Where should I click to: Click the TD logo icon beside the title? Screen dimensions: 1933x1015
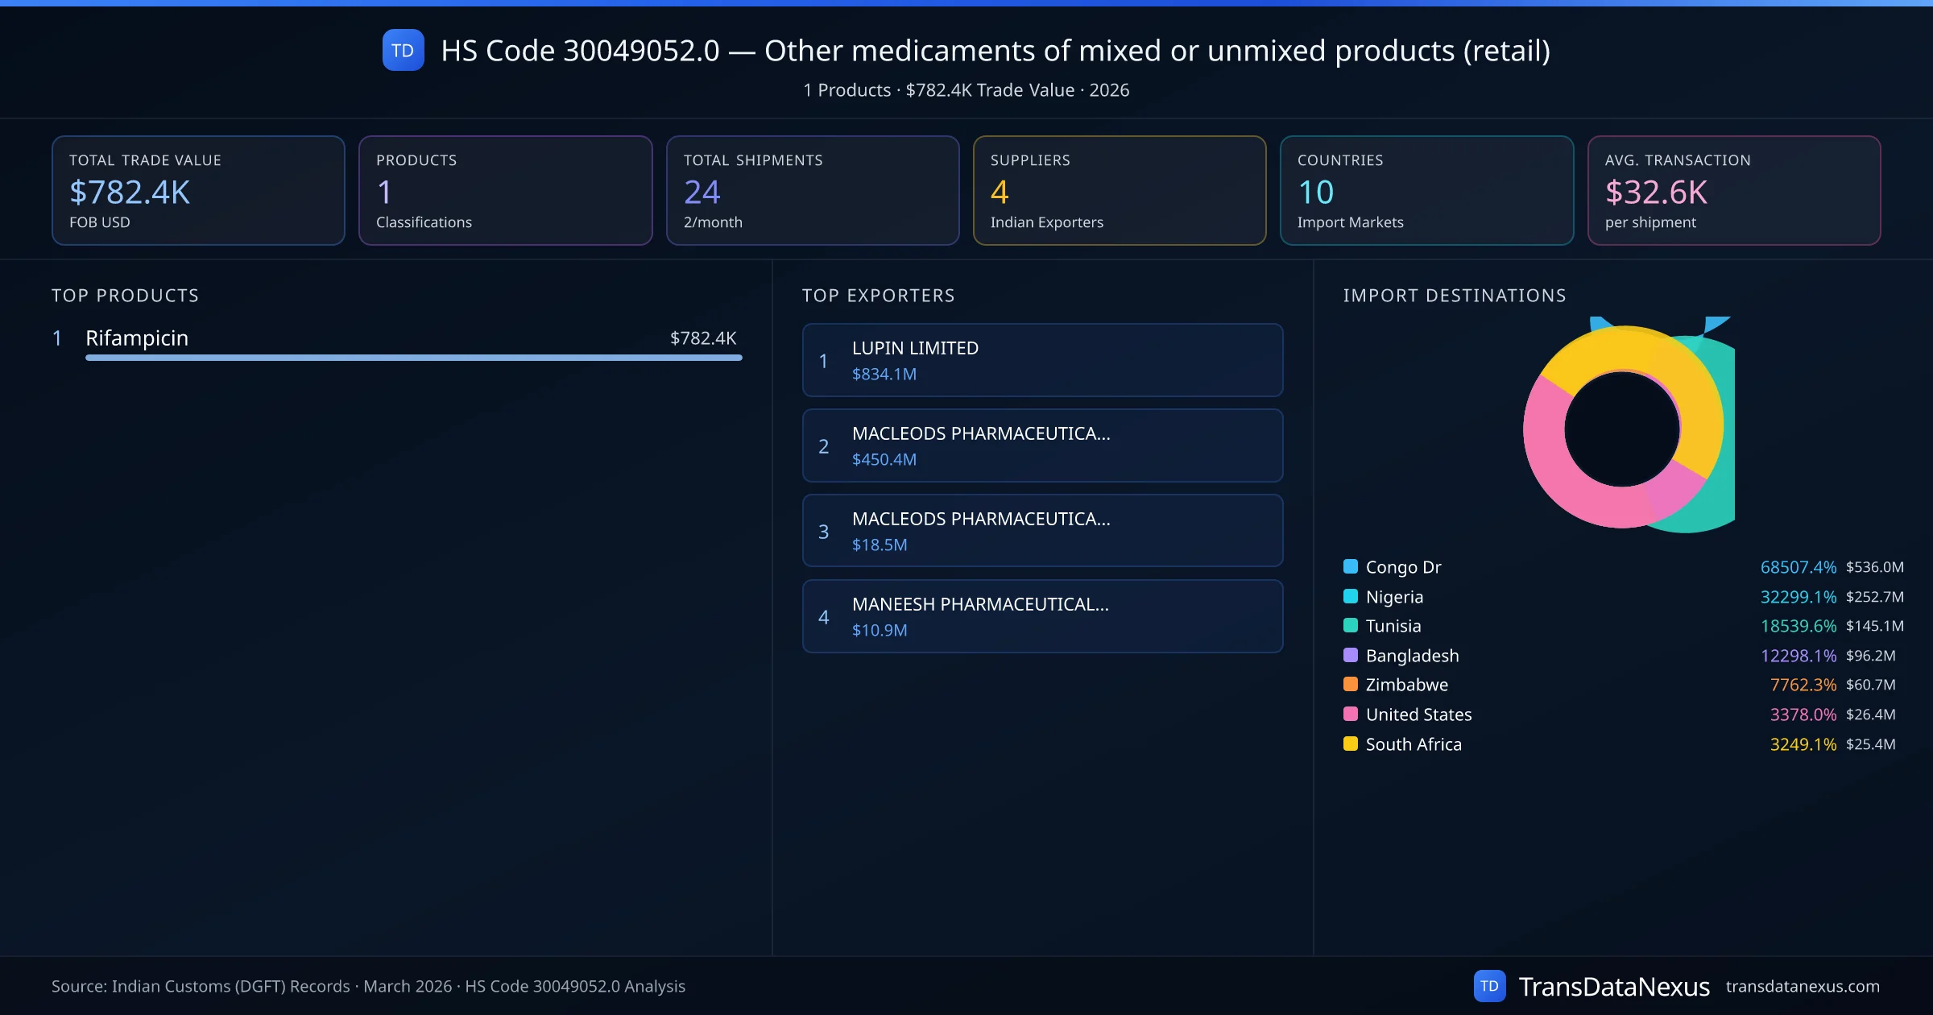[403, 50]
